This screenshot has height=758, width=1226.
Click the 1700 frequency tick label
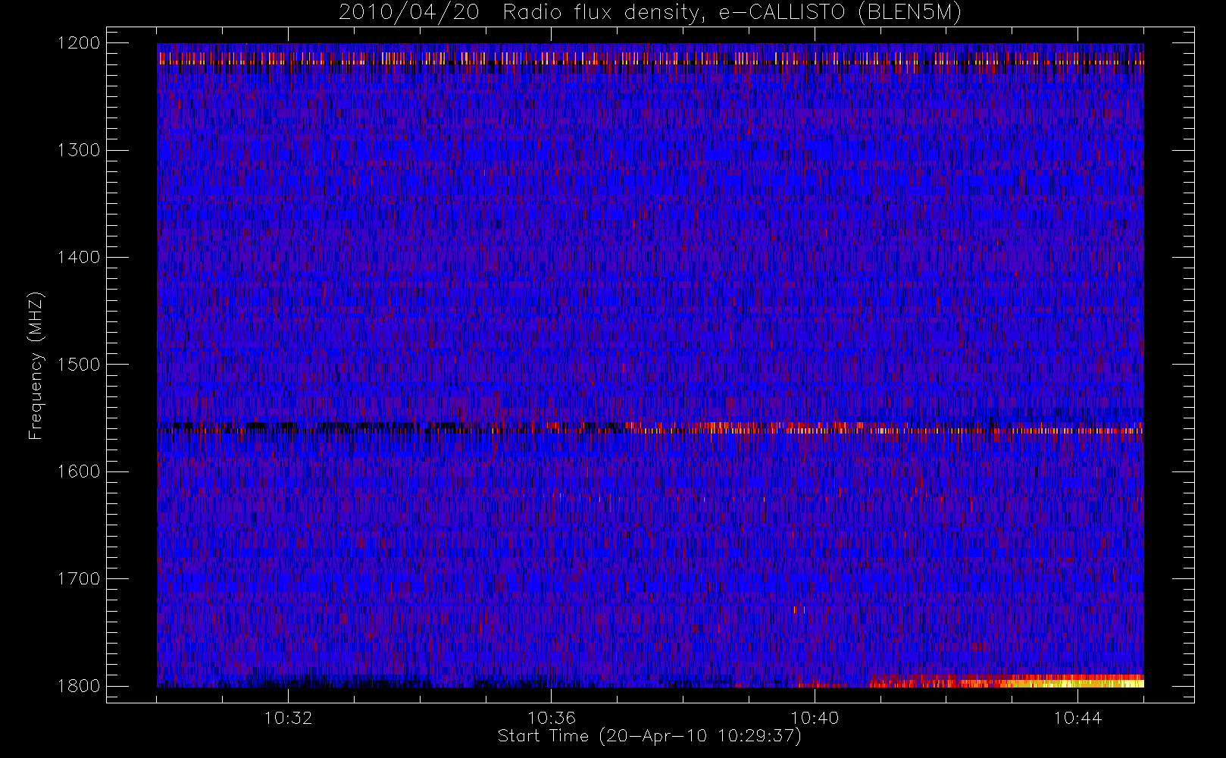(x=79, y=579)
